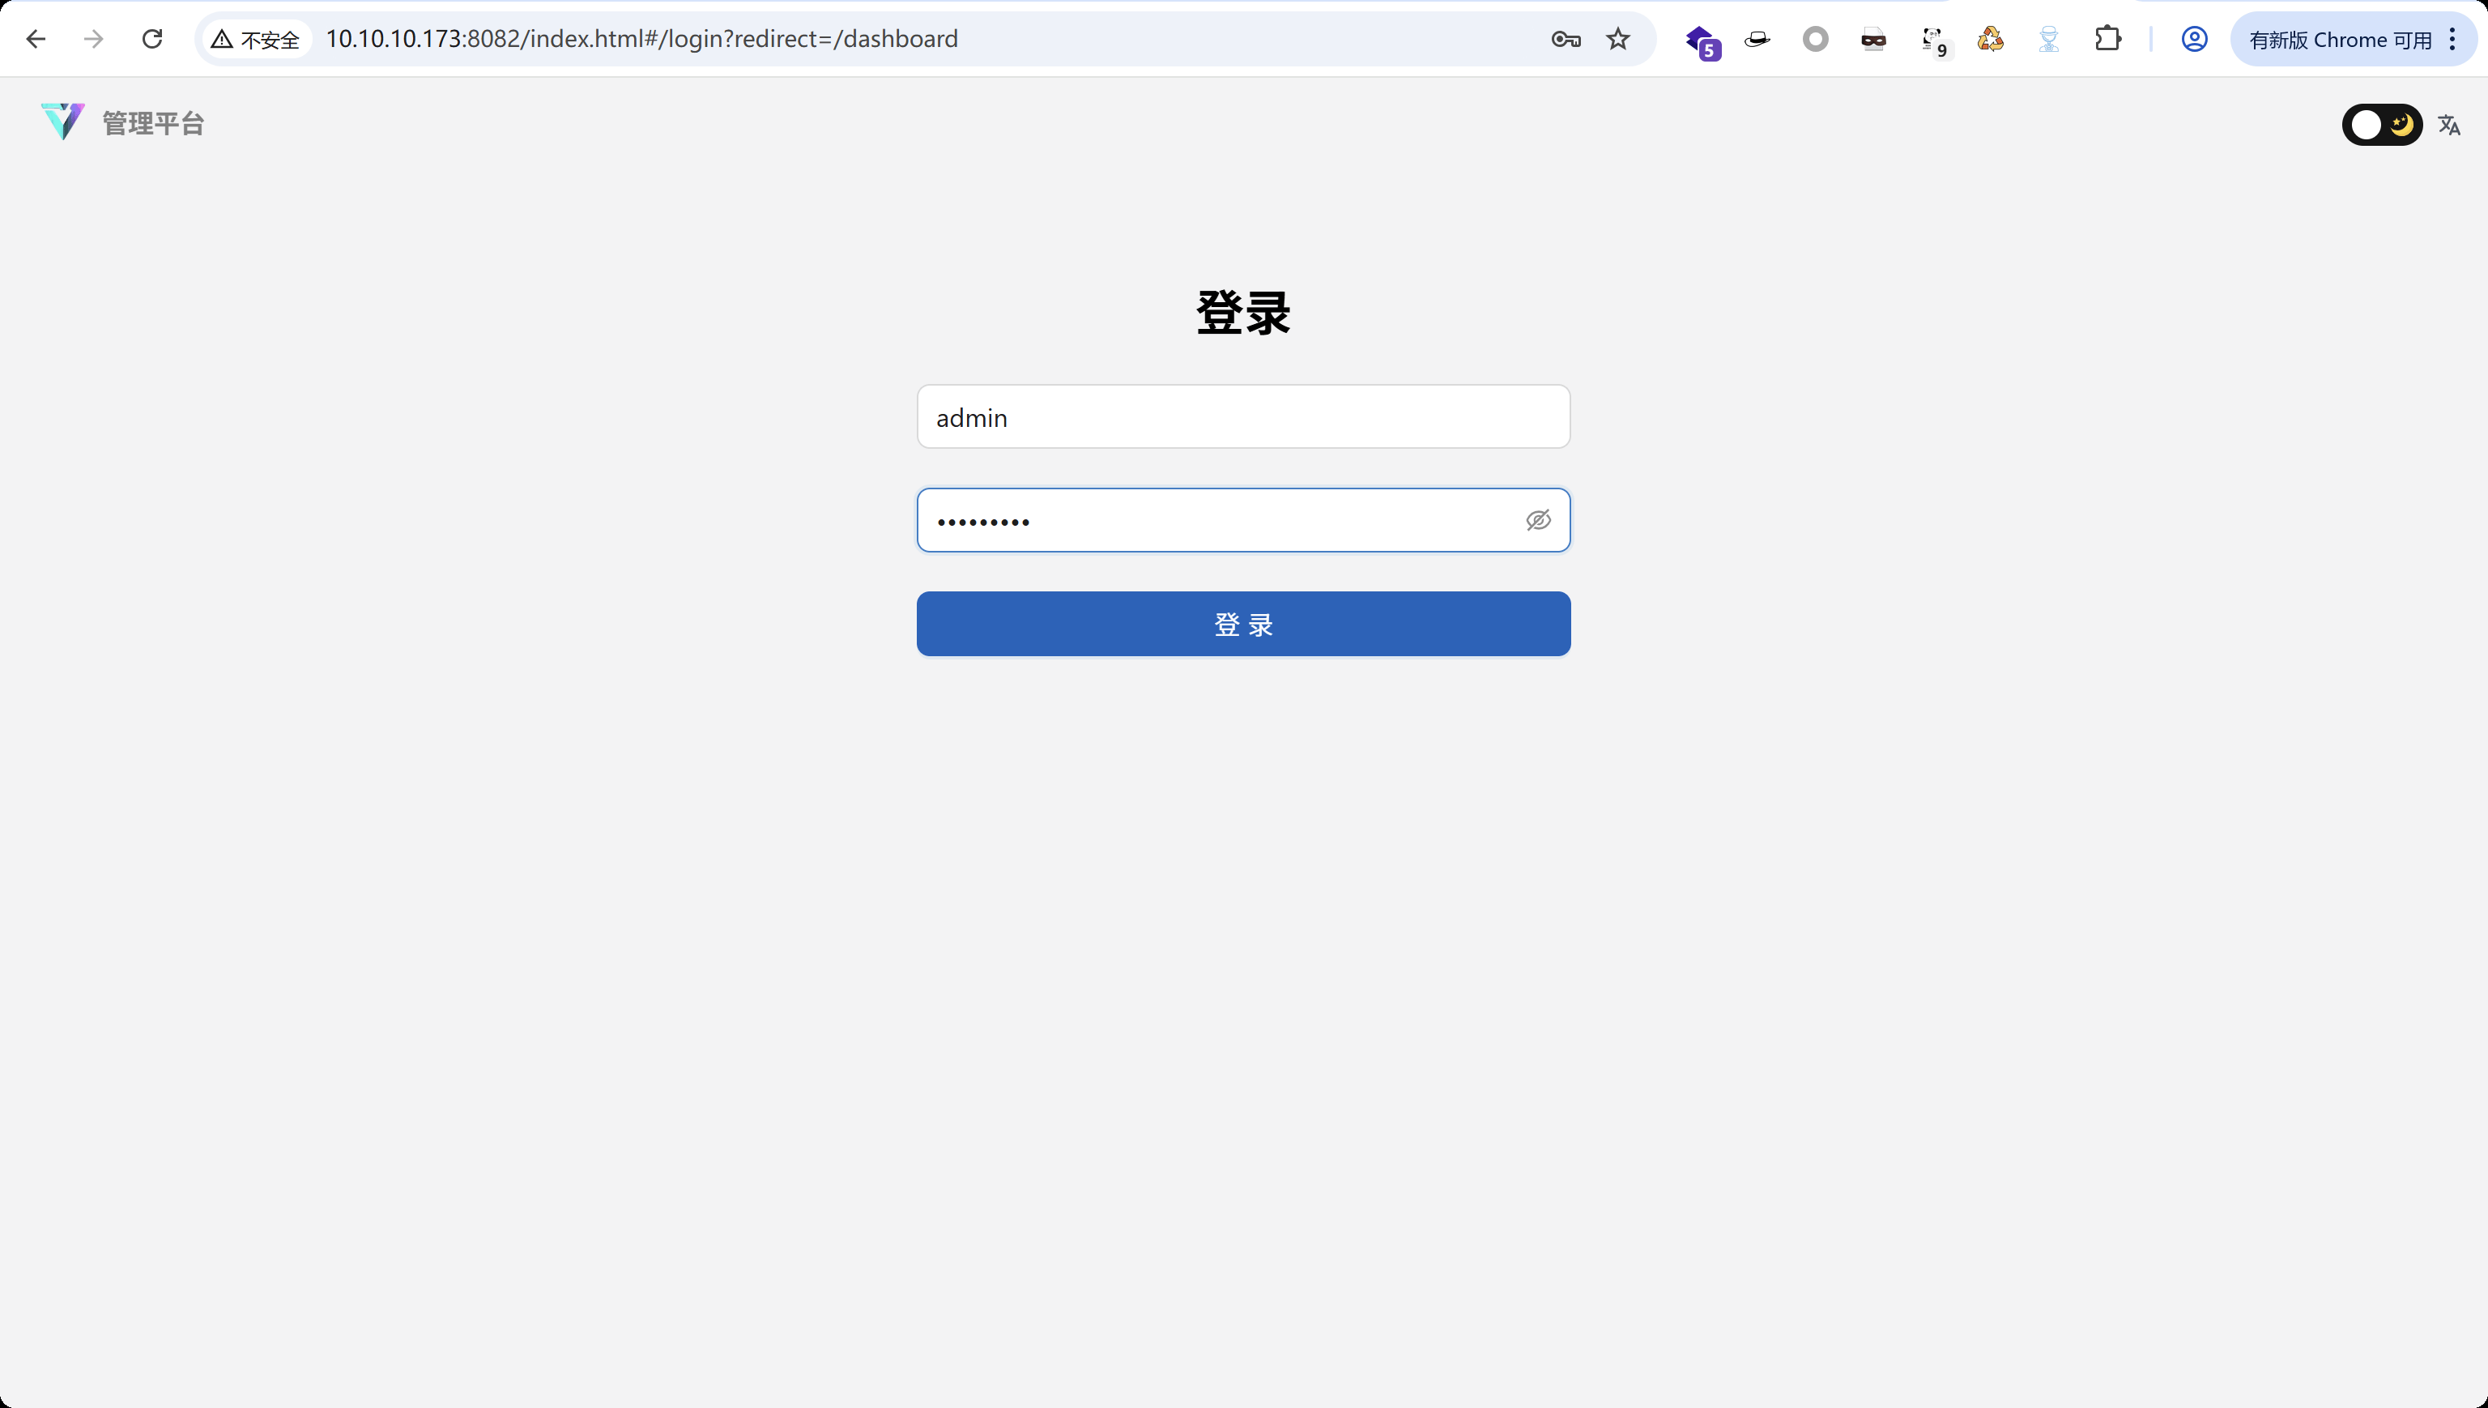Bookmark this page with the star

[1618, 40]
